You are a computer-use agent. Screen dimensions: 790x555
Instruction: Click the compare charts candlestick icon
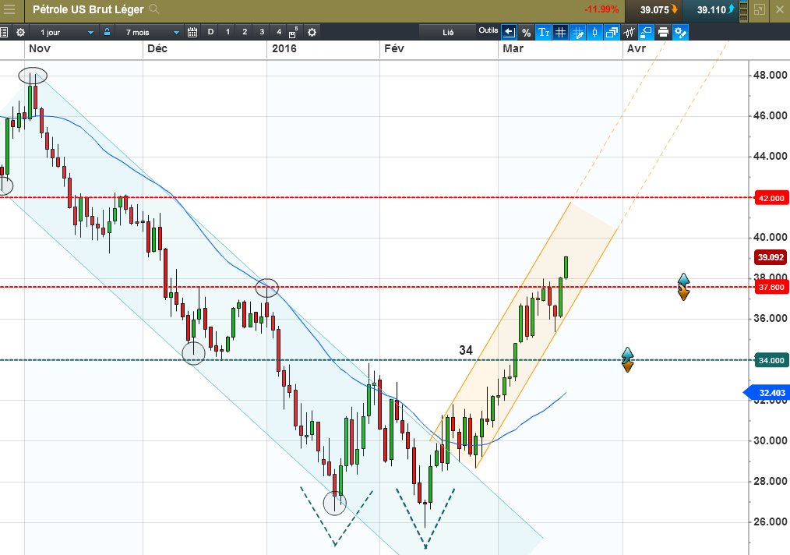629,32
